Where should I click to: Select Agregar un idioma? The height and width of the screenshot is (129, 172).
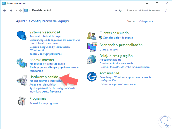pyautogui.click(x=110, y=60)
